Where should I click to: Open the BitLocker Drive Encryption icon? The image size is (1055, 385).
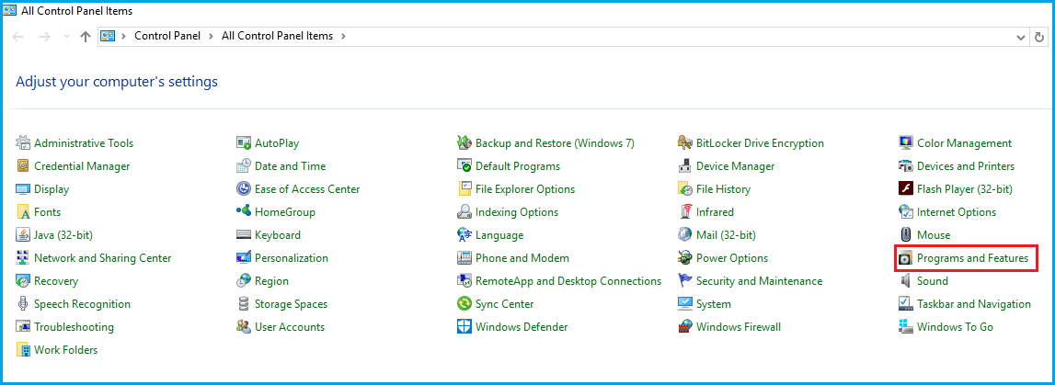tap(685, 143)
